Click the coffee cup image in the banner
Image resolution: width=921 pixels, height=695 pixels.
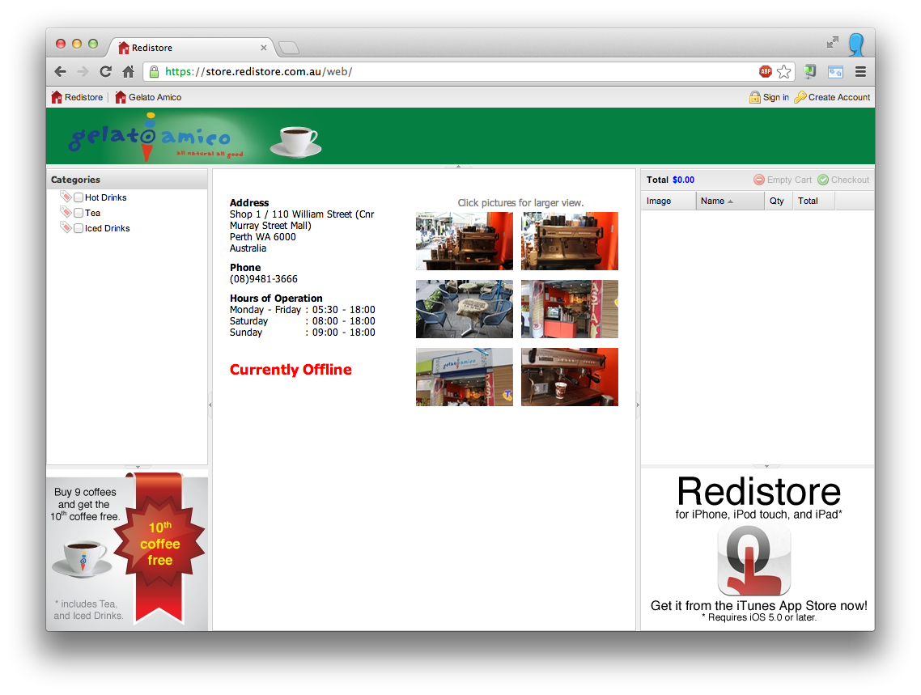pos(295,142)
